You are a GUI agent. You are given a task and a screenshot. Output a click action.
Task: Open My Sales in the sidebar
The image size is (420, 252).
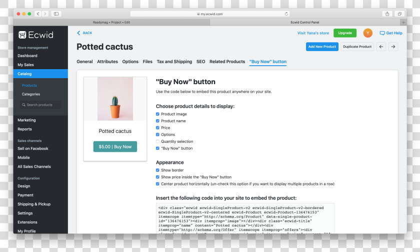pos(25,65)
